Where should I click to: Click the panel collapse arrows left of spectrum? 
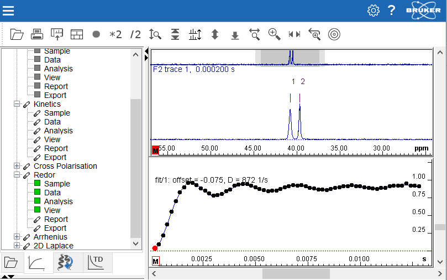(x=146, y=55)
